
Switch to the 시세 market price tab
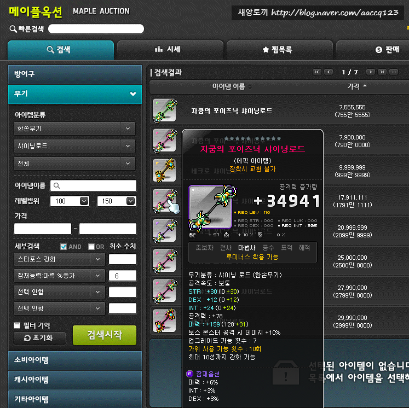170,50
